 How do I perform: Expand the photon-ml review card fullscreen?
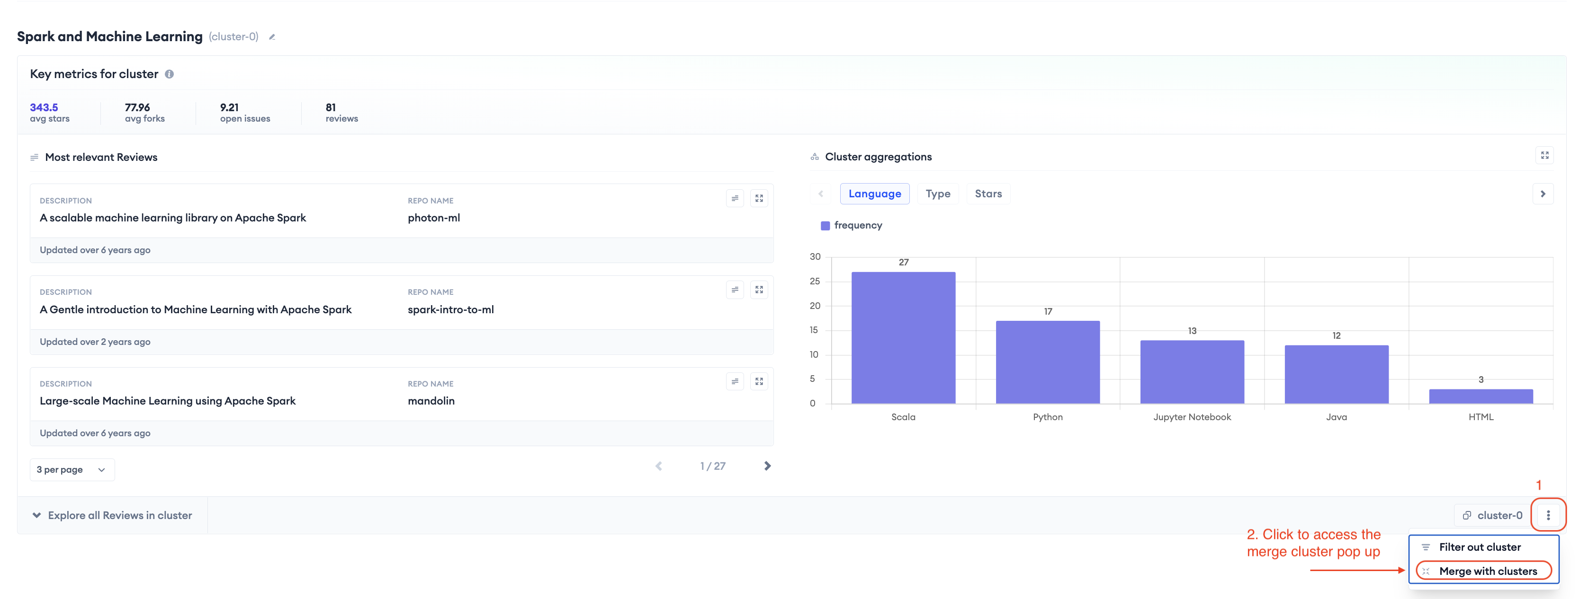759,198
